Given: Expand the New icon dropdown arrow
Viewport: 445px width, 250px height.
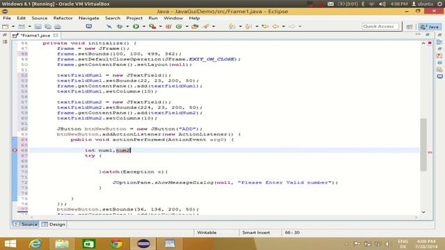Looking at the screenshot, I should coord(13,26).
